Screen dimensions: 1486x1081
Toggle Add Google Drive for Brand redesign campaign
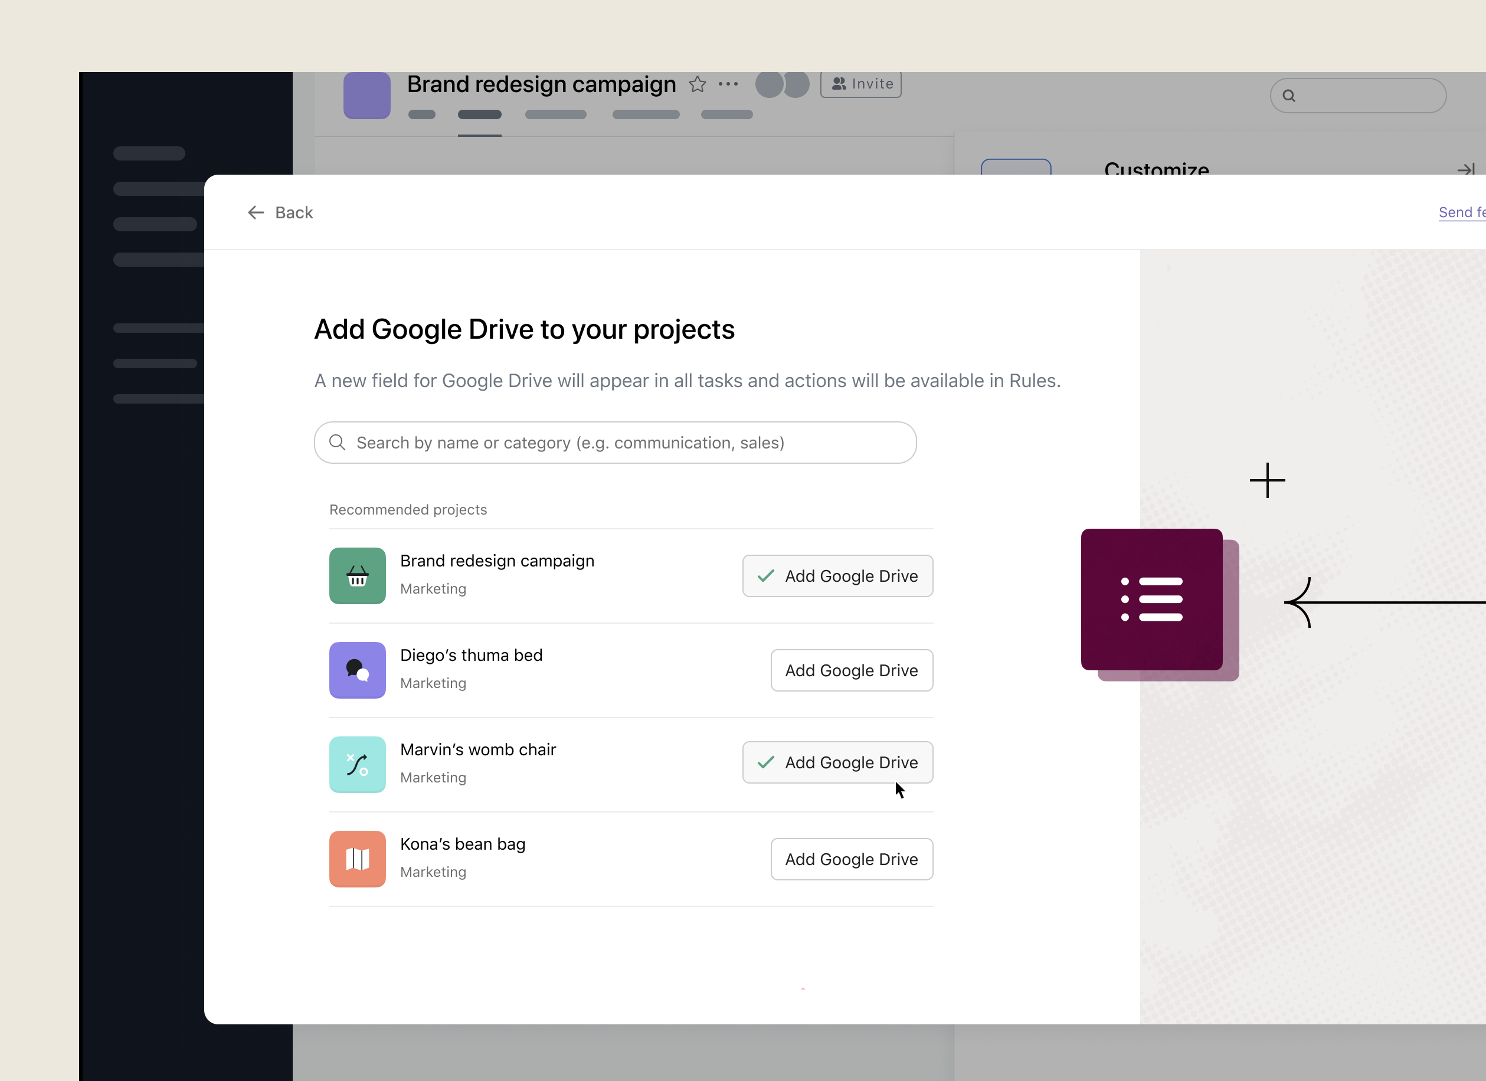pyautogui.click(x=837, y=576)
